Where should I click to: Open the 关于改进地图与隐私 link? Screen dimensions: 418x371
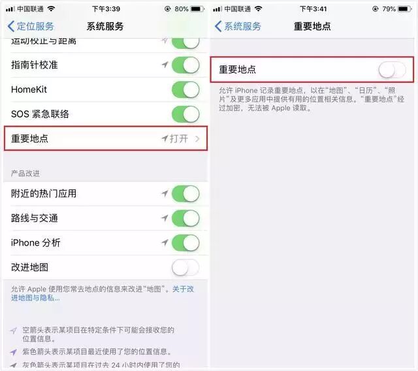(x=103, y=293)
